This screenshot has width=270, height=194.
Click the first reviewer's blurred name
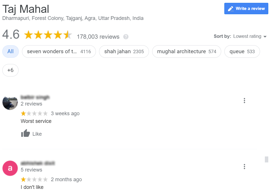35,97
